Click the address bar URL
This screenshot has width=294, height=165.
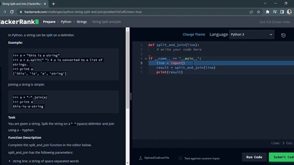click(x=83, y=12)
